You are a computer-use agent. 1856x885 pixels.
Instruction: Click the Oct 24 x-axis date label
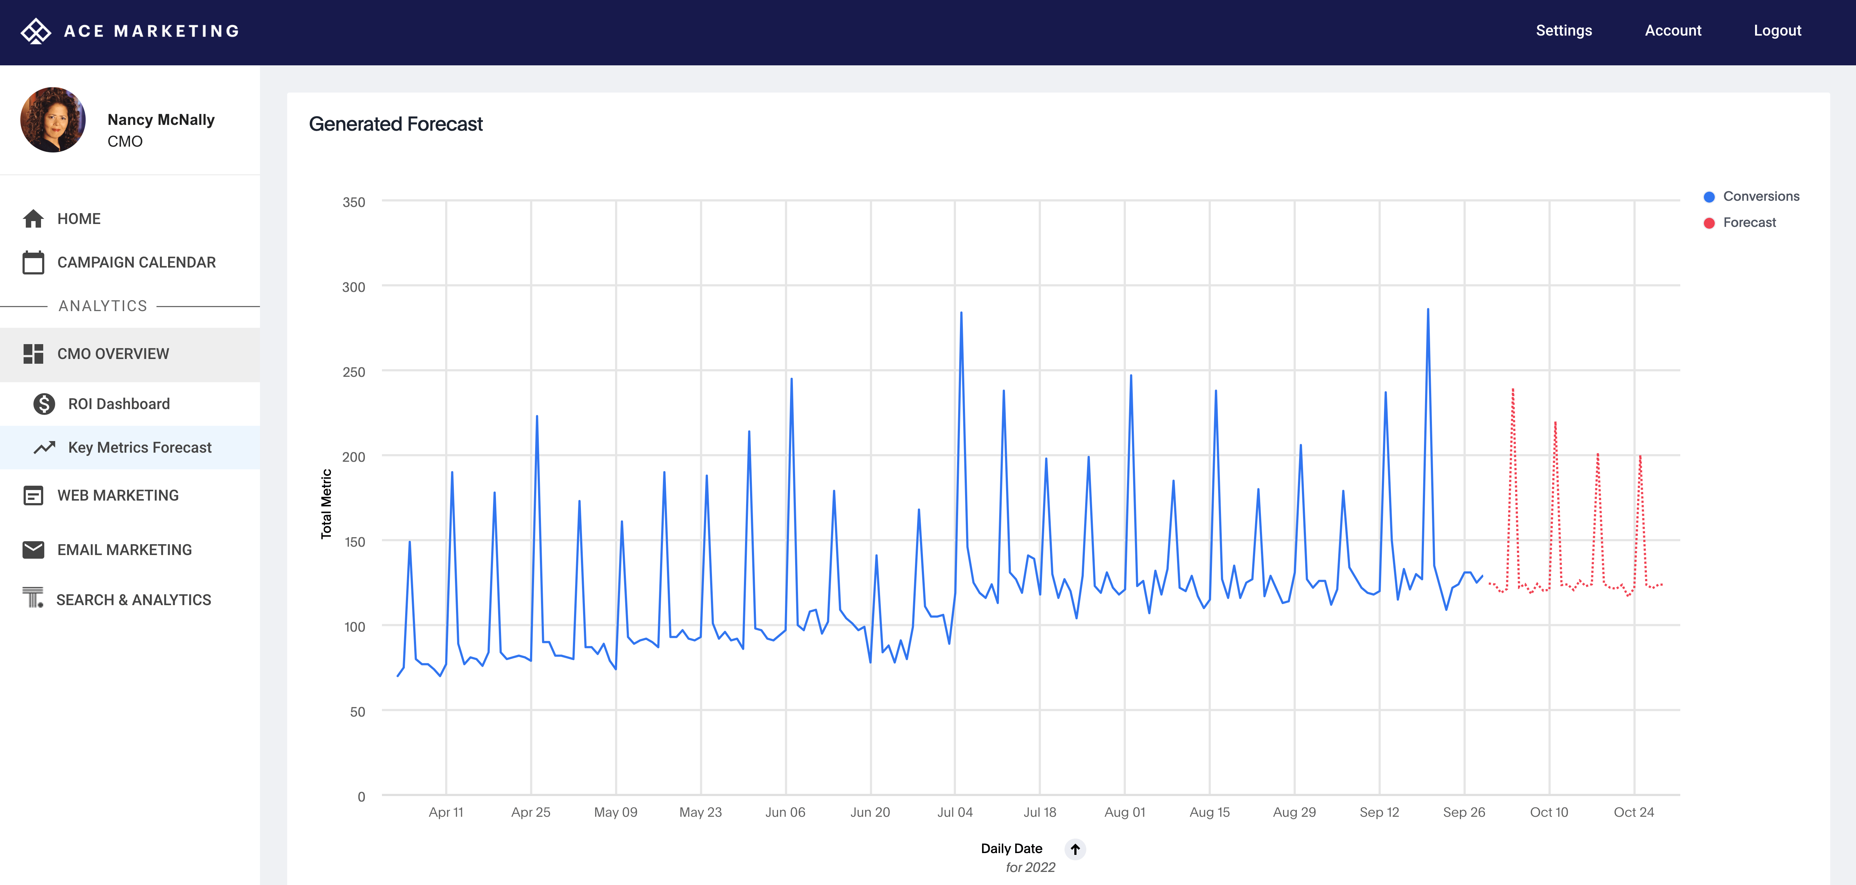pos(1633,812)
